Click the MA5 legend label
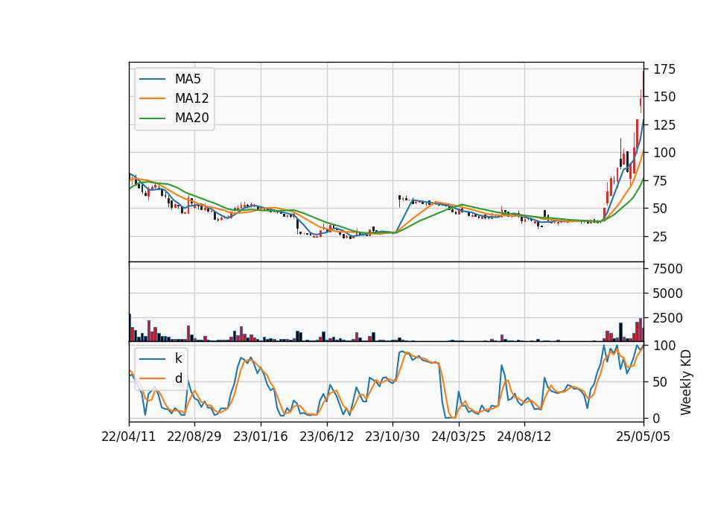Screen dimensions: 715x514 (x=188, y=79)
